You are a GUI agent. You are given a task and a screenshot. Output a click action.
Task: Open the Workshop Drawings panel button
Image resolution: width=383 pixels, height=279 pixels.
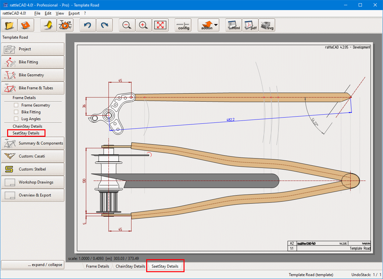click(x=32, y=182)
